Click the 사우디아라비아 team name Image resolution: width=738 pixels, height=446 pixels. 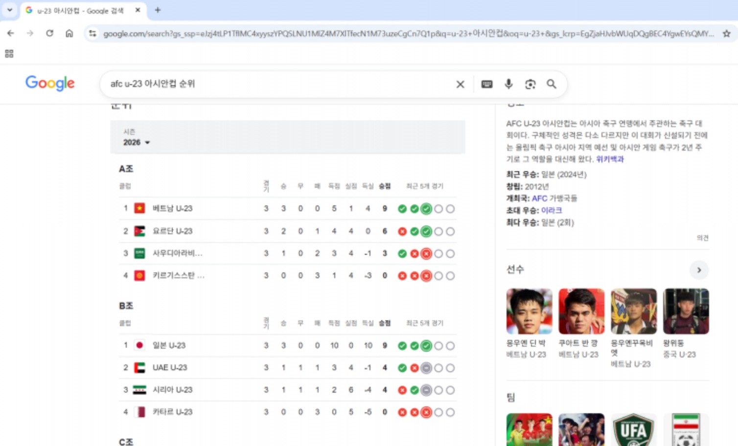pyautogui.click(x=177, y=253)
